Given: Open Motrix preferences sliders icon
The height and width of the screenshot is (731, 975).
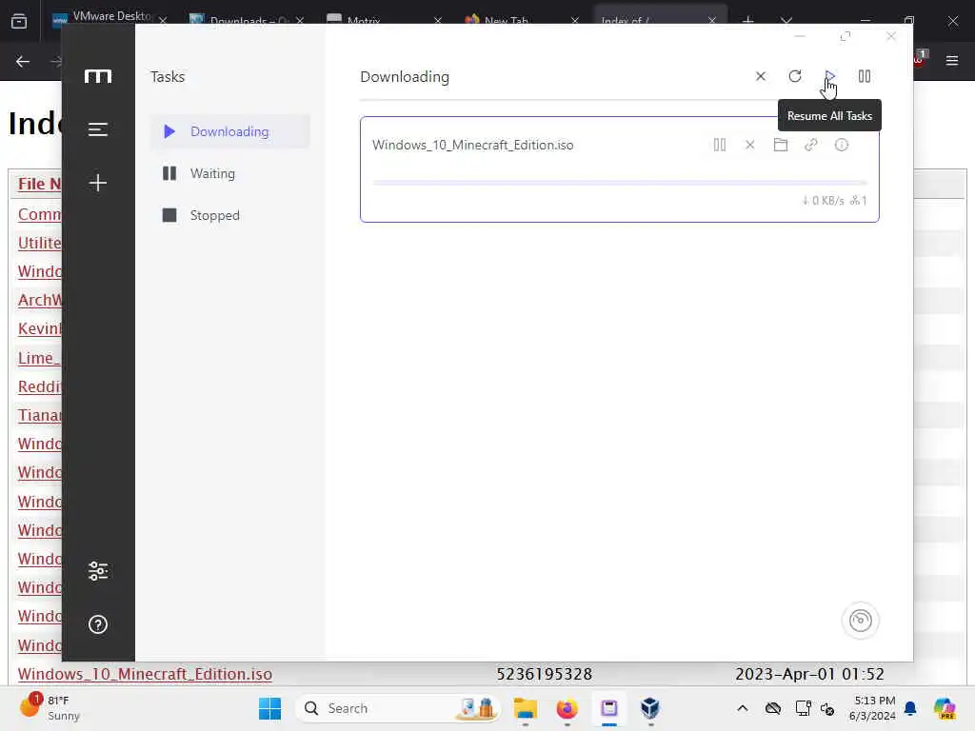Looking at the screenshot, I should 98,571.
